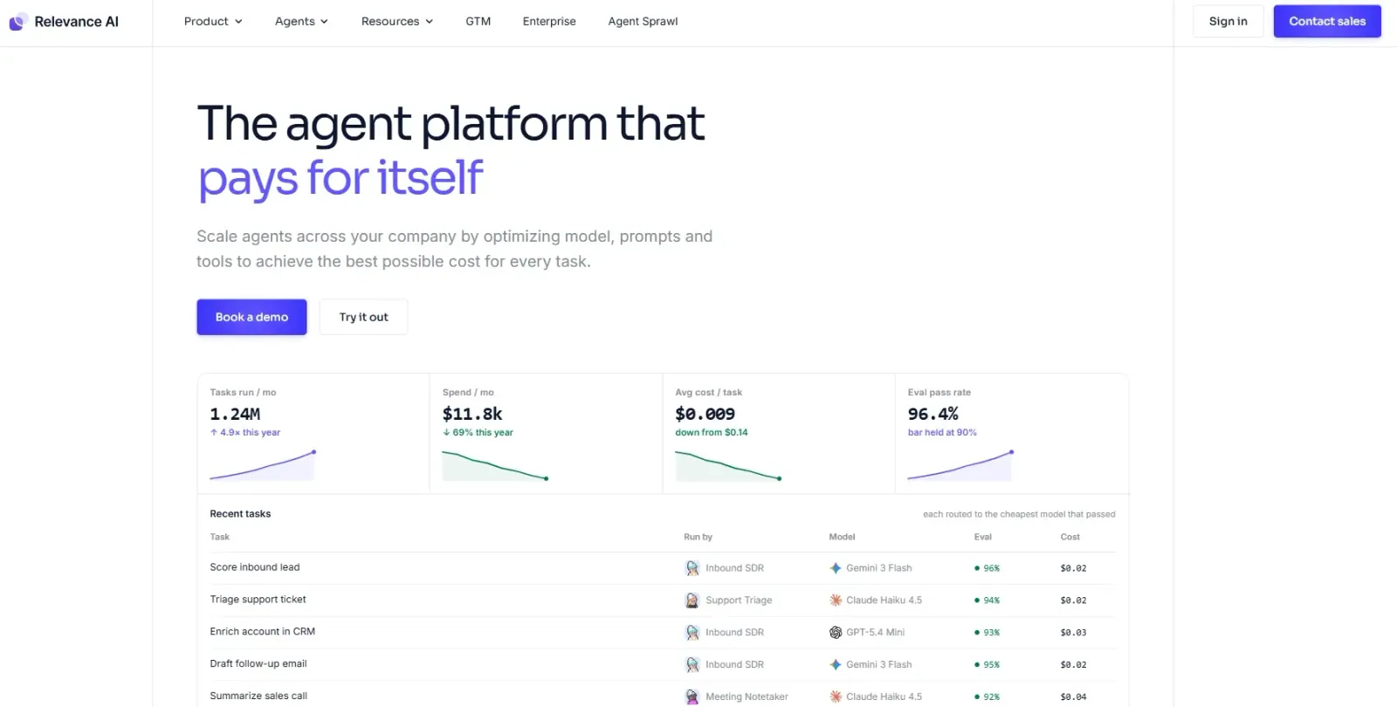
Task: Click the Meeting Notetaker agent avatar
Action: pos(692,697)
